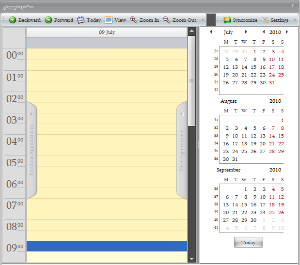Viewport: 300px width, 265px height.
Task: Click the Forward toolbar label
Action: (63, 20)
